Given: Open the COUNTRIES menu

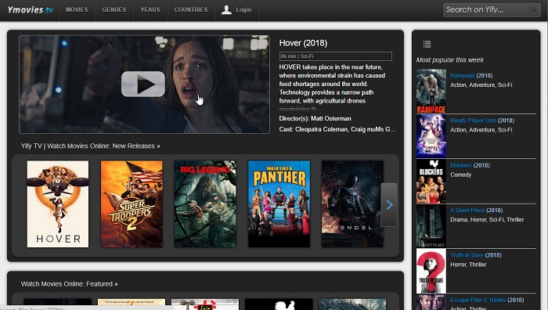Looking at the screenshot, I should 191,10.
